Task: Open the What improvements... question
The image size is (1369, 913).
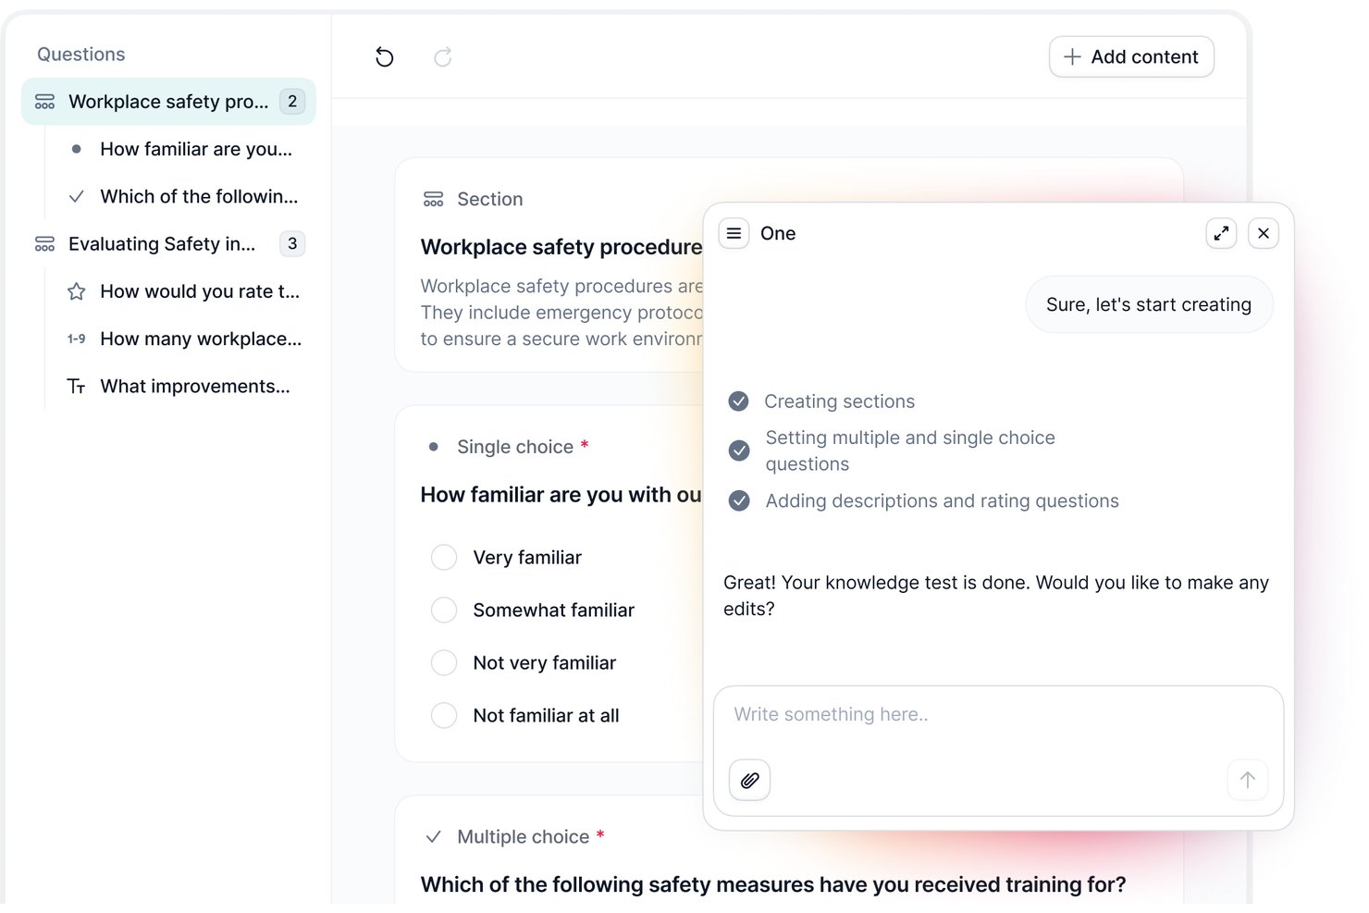Action: (x=195, y=386)
